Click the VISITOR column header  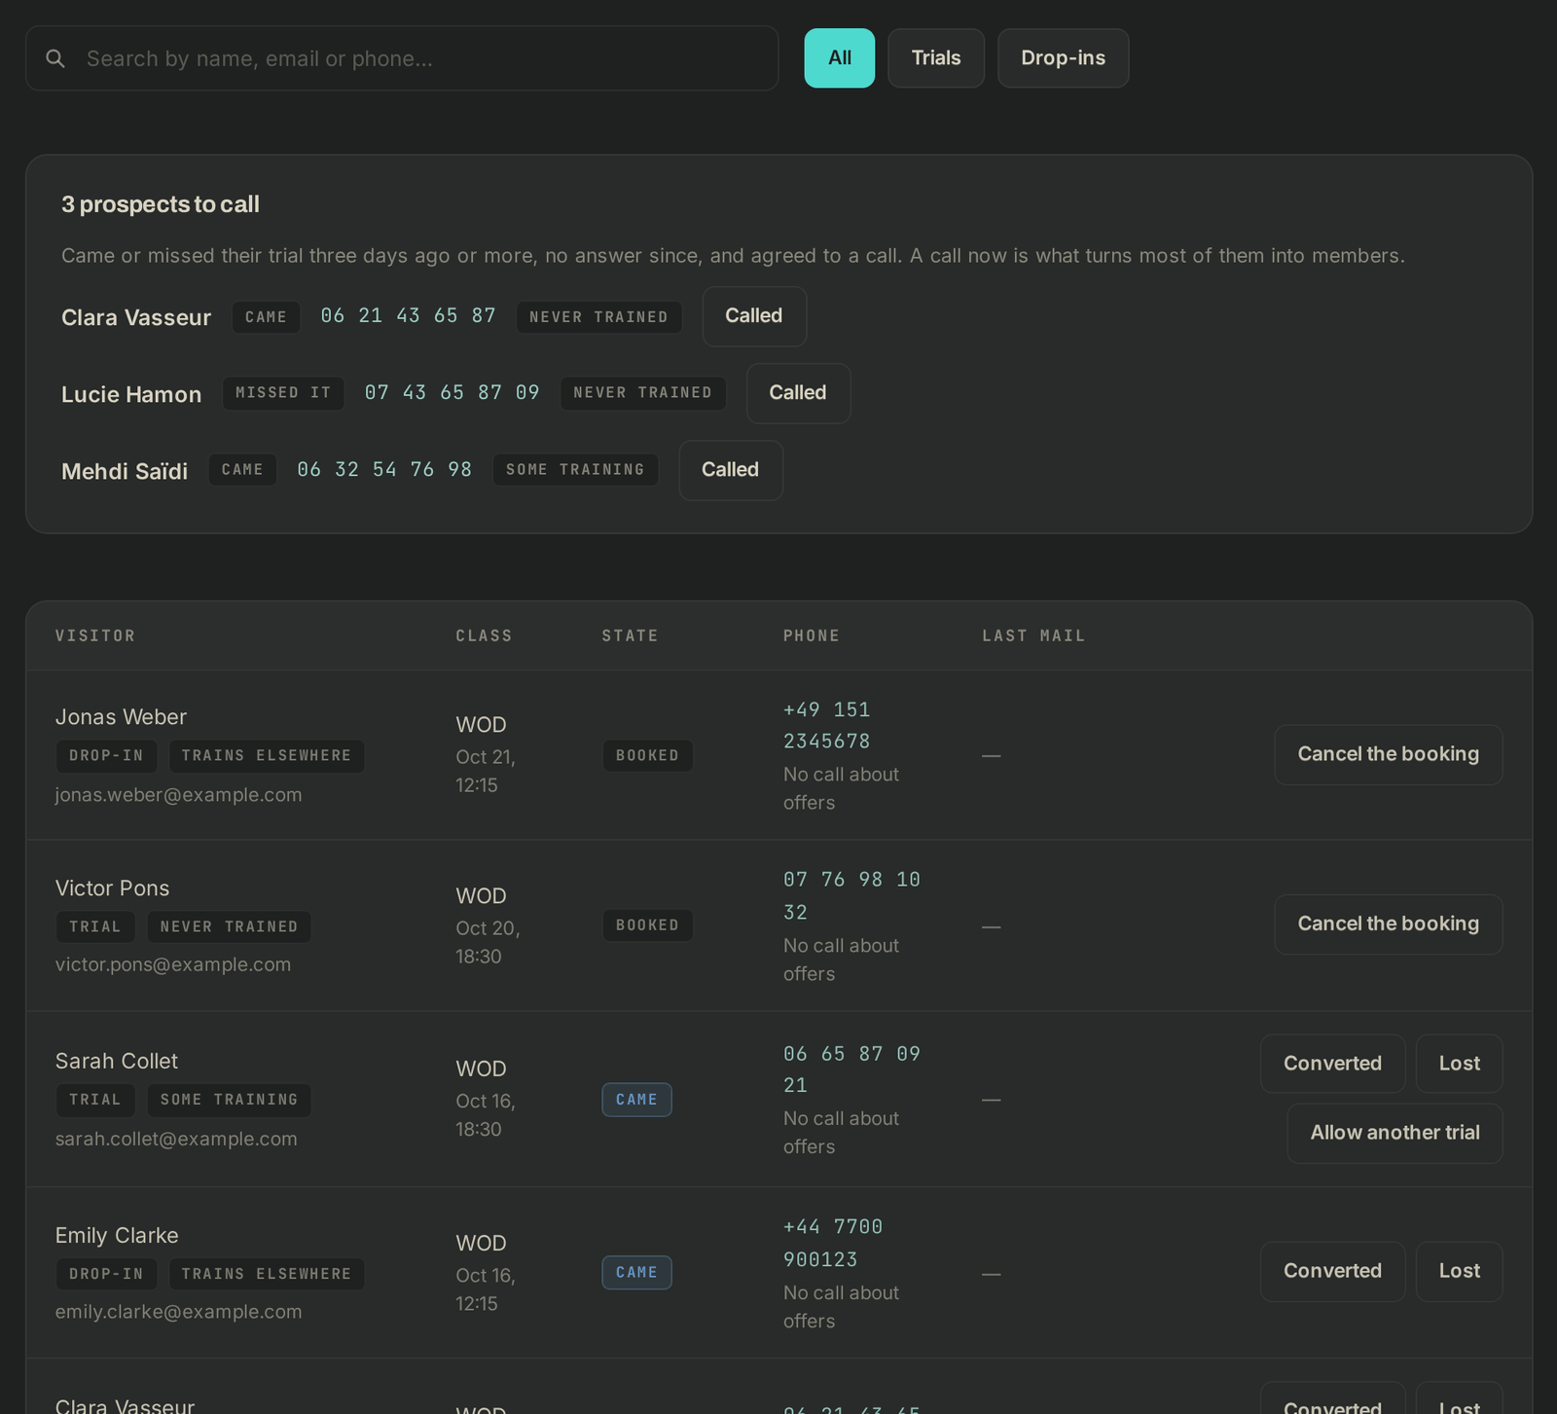[x=95, y=635]
